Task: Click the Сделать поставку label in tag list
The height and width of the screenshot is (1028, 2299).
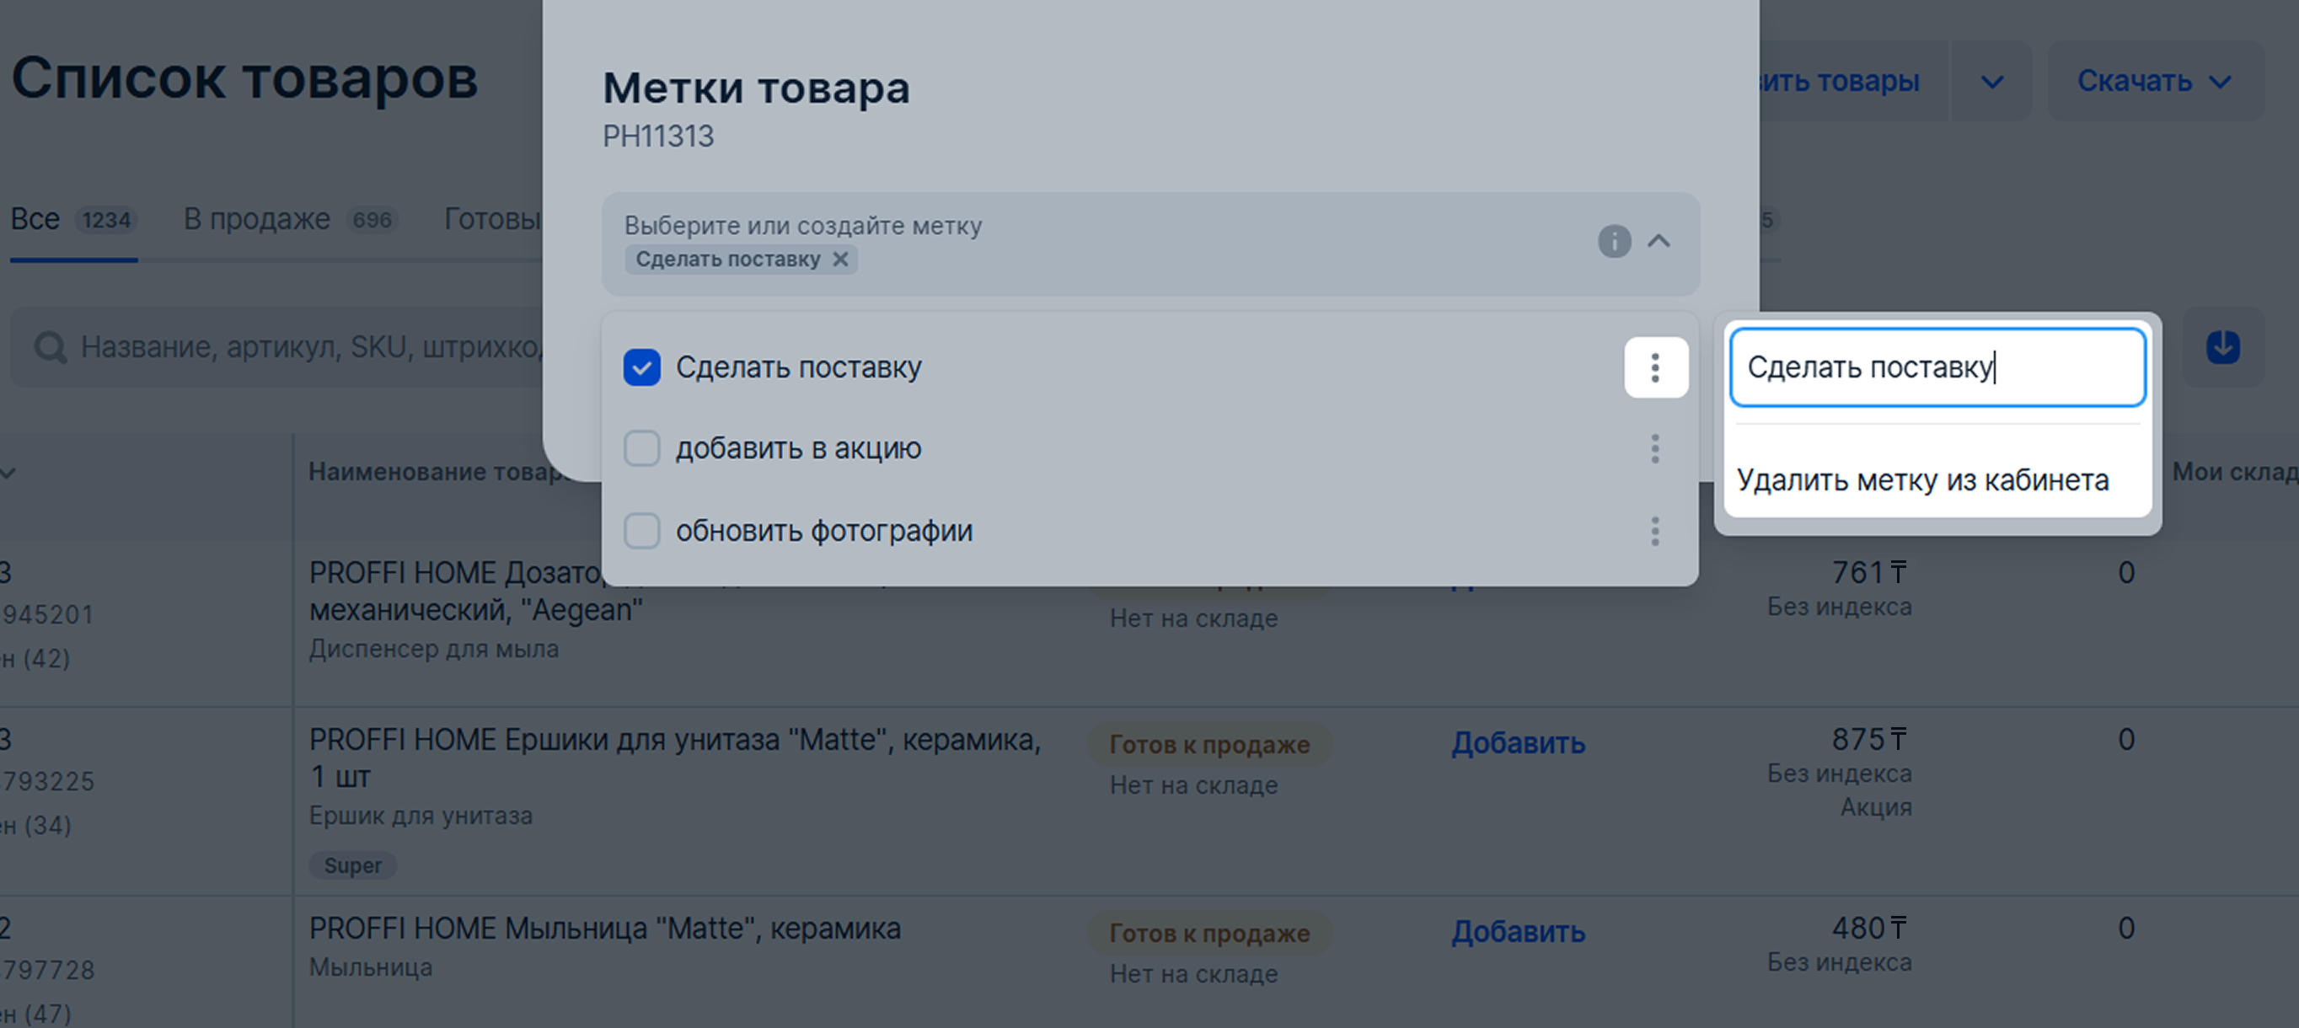Action: coord(798,367)
